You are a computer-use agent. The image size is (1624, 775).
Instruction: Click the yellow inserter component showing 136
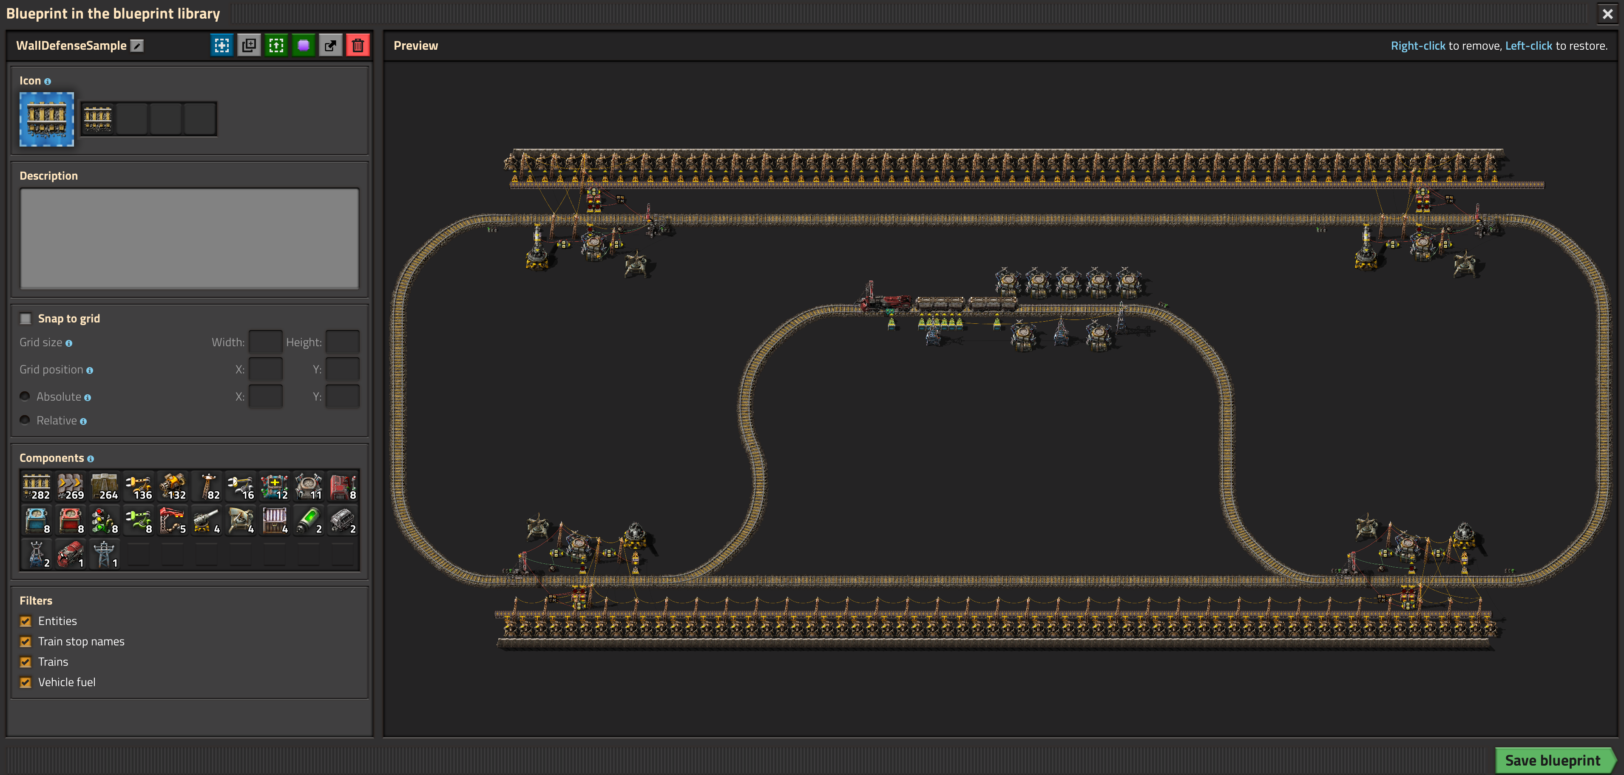point(139,487)
